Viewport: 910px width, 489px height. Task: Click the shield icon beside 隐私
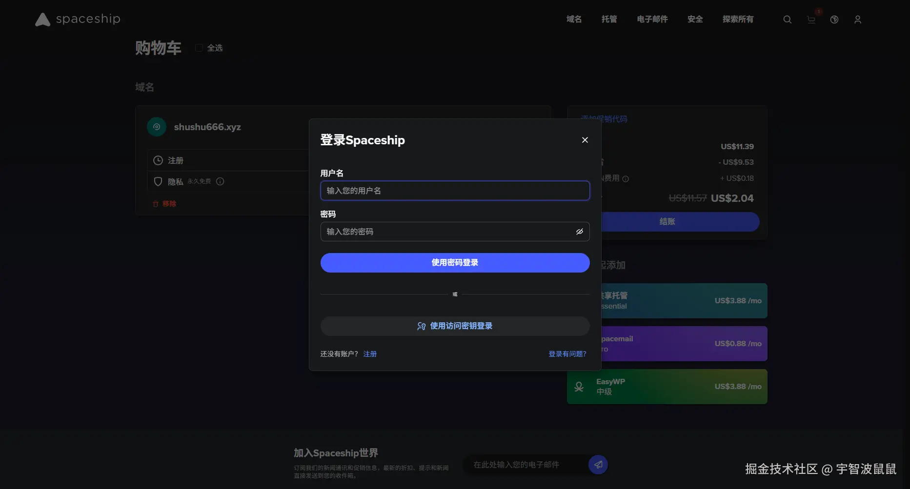[x=158, y=181]
